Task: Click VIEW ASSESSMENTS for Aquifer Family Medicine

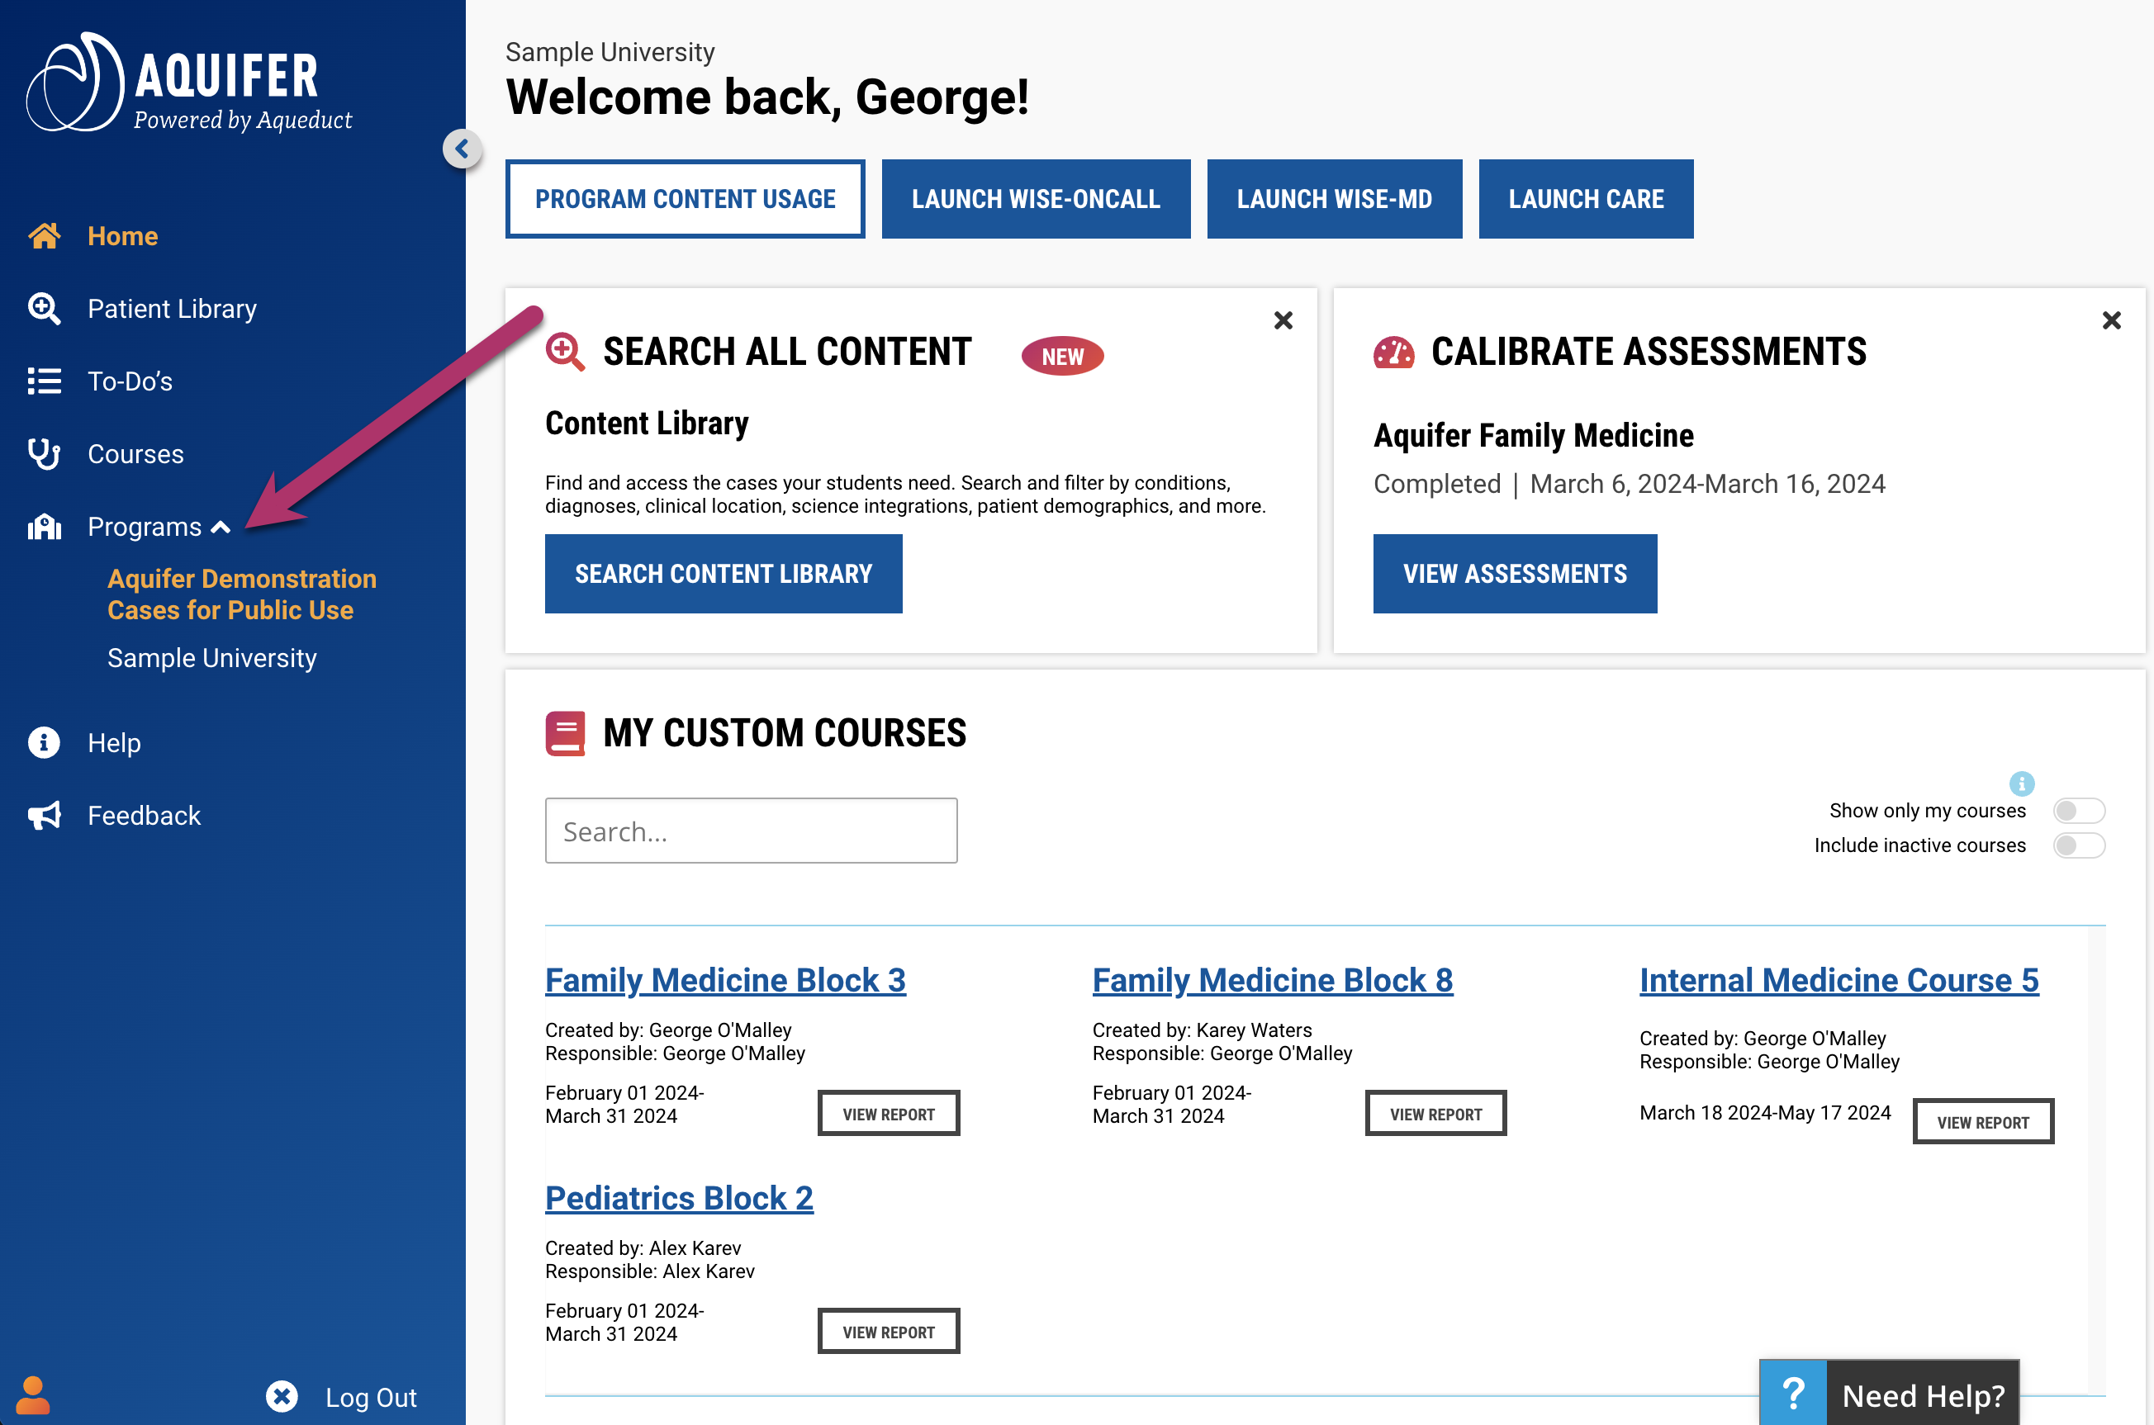Action: [1514, 572]
